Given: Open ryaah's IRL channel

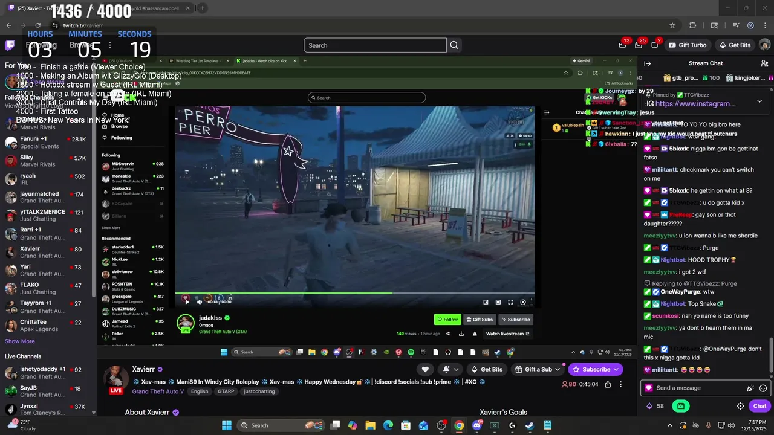Looking at the screenshot, I should (x=47, y=179).
